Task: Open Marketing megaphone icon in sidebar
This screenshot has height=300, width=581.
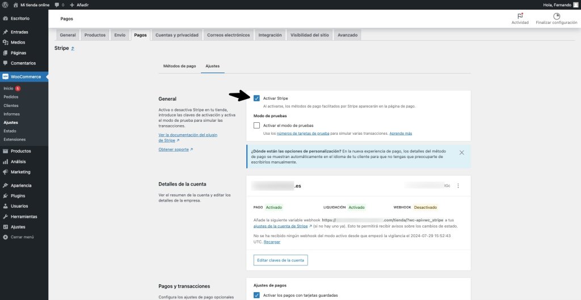Action: [x=5, y=172]
